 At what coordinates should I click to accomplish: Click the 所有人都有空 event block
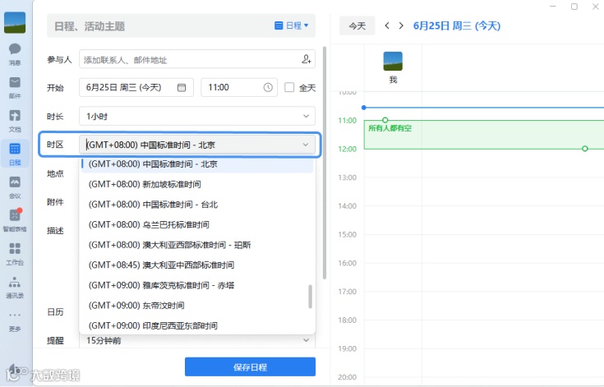point(484,135)
